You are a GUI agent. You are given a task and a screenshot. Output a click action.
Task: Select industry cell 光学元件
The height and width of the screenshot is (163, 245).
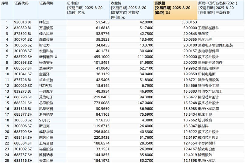[205, 39]
